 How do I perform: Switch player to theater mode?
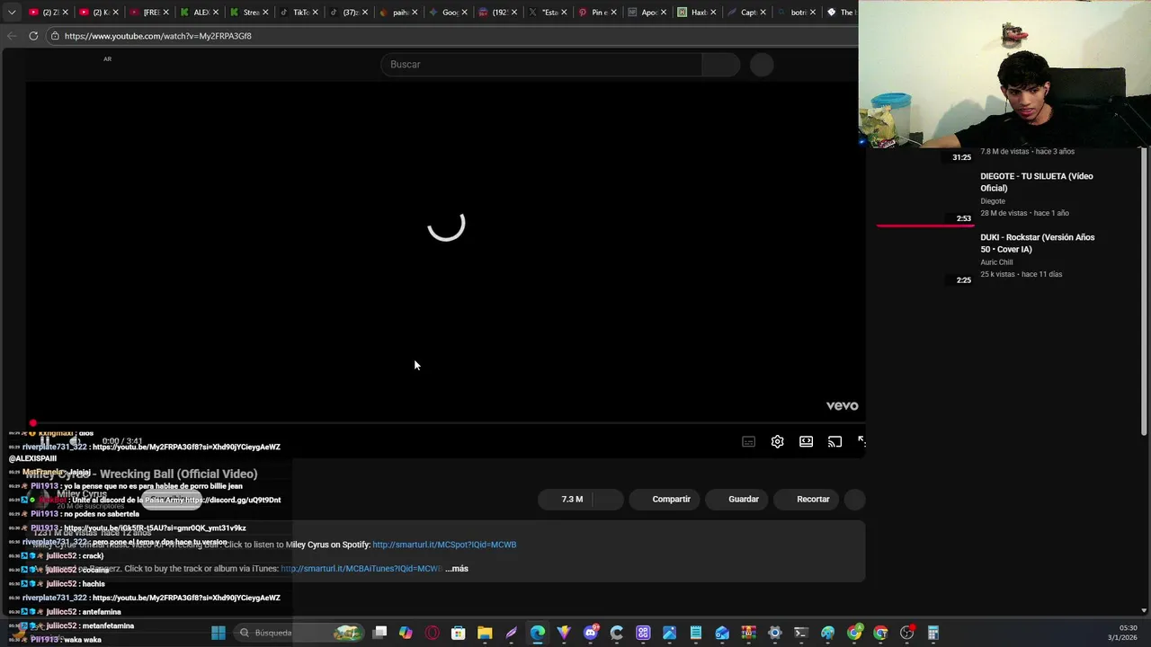click(806, 441)
